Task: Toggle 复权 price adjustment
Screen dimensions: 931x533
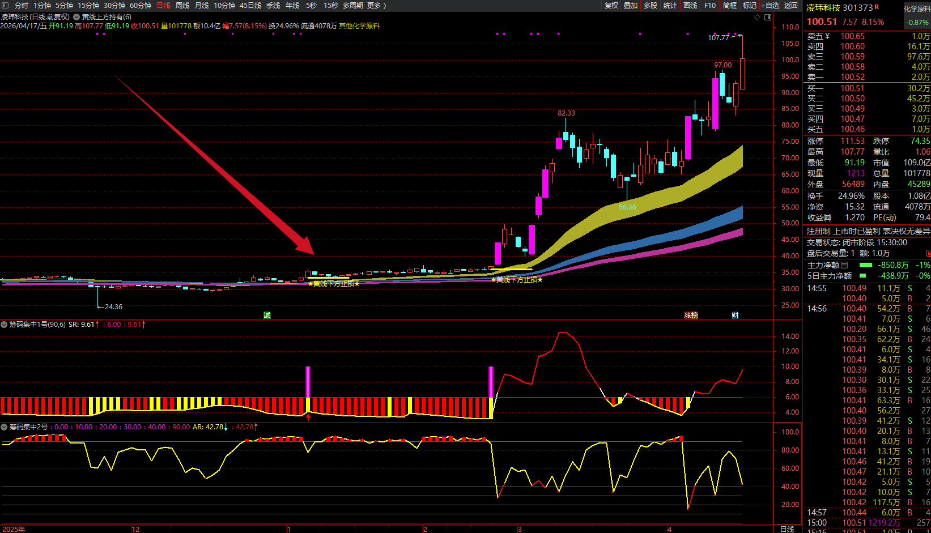Action: (x=611, y=5)
